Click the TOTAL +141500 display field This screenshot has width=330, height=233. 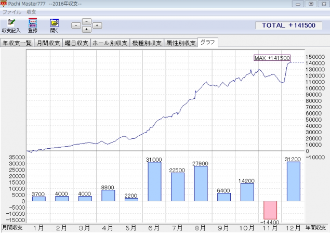click(x=288, y=25)
